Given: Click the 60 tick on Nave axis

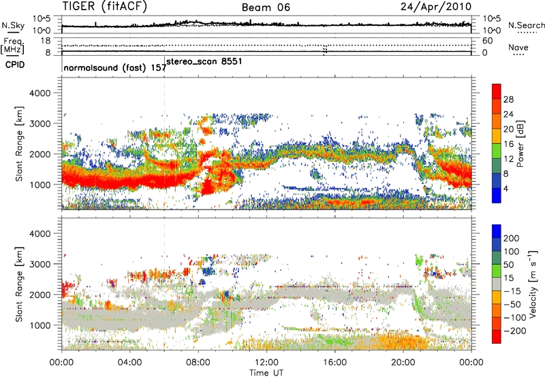Looking at the screenshot, I should [x=487, y=41].
